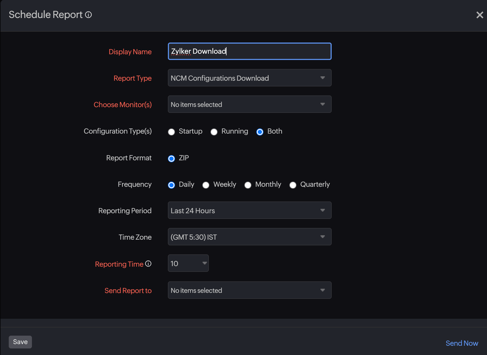Image resolution: width=487 pixels, height=355 pixels.
Task: Open the Time Zone dropdown
Action: pyautogui.click(x=250, y=237)
